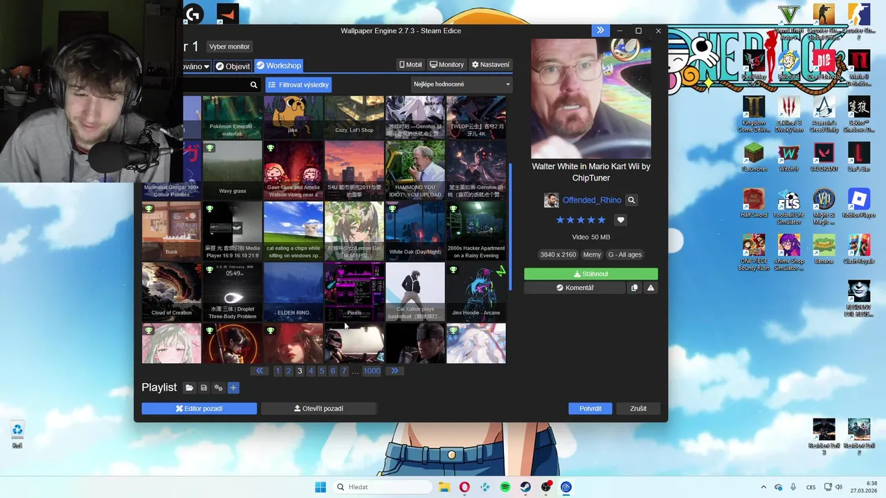The width and height of the screenshot is (886, 498).
Task: Open File Explorer from the taskbar
Action: 444,487
